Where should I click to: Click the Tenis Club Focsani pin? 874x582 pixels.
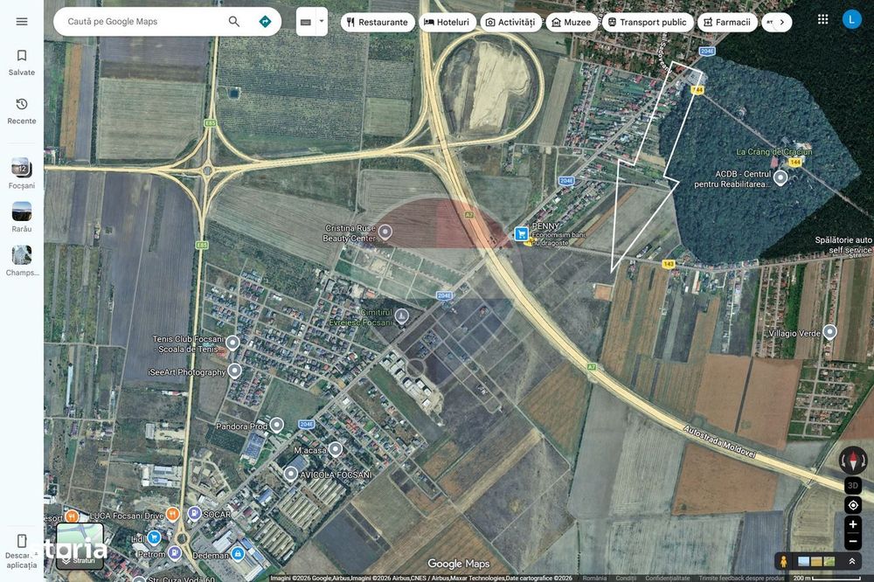[232, 343]
